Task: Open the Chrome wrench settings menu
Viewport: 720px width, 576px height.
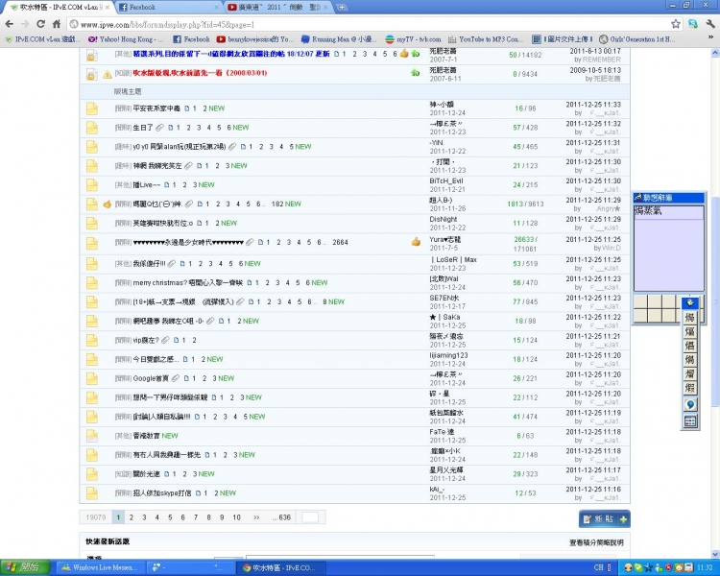Action: [x=709, y=23]
